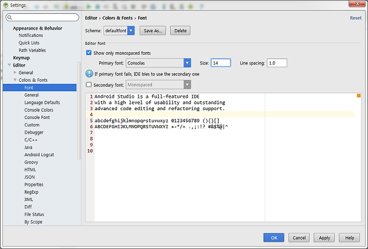Open Properties color settings
This screenshot has height=249, width=368.
click(x=34, y=185)
